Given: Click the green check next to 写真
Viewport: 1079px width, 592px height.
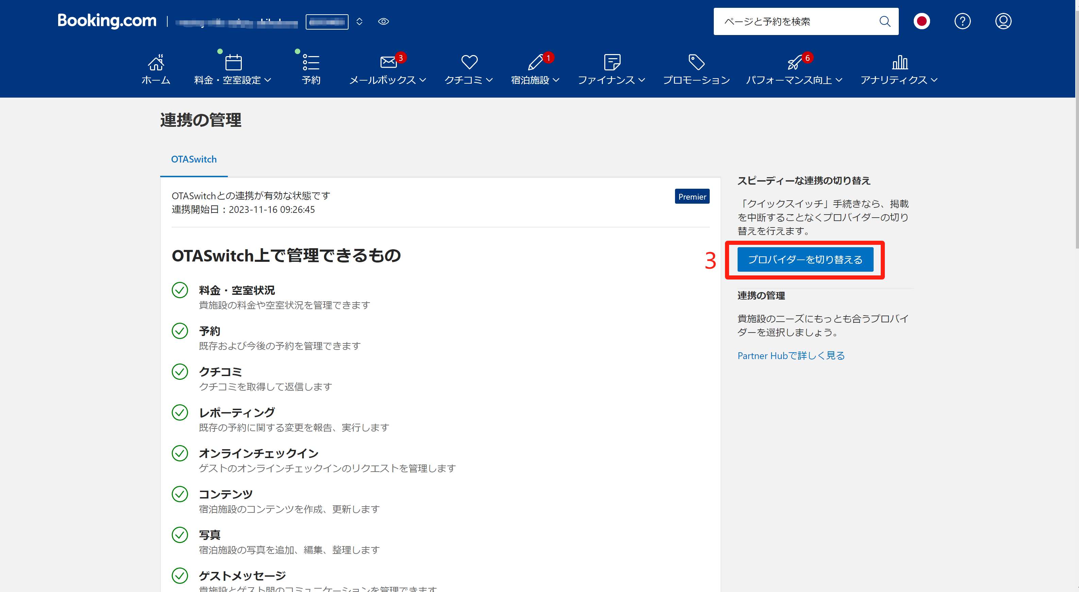Looking at the screenshot, I should click(x=180, y=535).
